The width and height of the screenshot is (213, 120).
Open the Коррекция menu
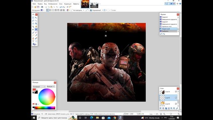click(x=68, y=4)
